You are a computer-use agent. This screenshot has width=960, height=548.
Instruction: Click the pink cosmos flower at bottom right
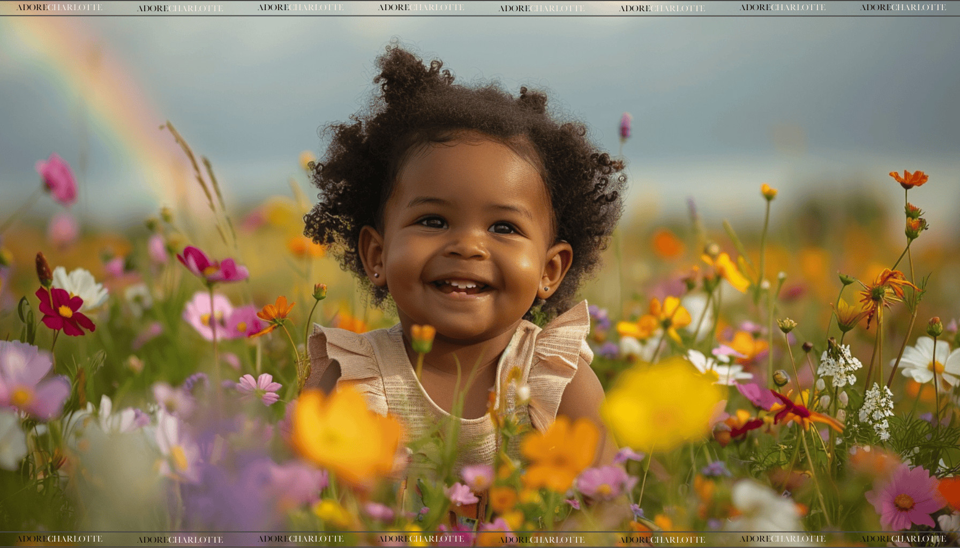click(904, 498)
